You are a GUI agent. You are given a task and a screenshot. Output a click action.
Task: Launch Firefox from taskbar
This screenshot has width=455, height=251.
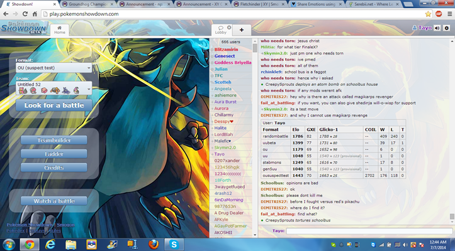154,245
